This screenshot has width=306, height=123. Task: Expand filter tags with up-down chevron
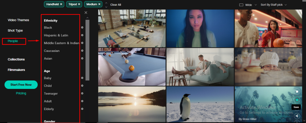106,5
